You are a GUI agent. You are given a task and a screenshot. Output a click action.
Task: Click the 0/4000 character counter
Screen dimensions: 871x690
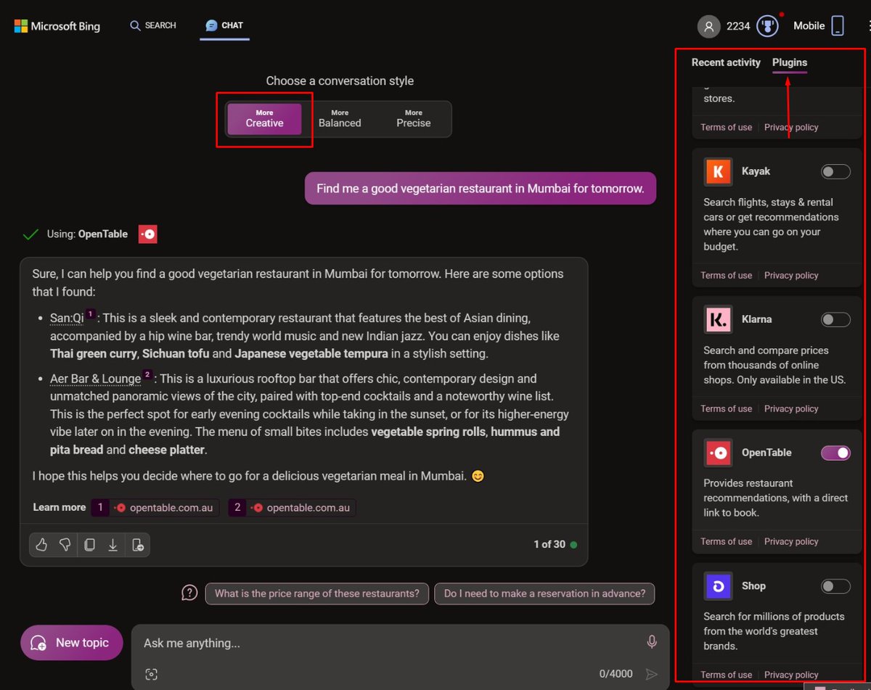tap(616, 674)
